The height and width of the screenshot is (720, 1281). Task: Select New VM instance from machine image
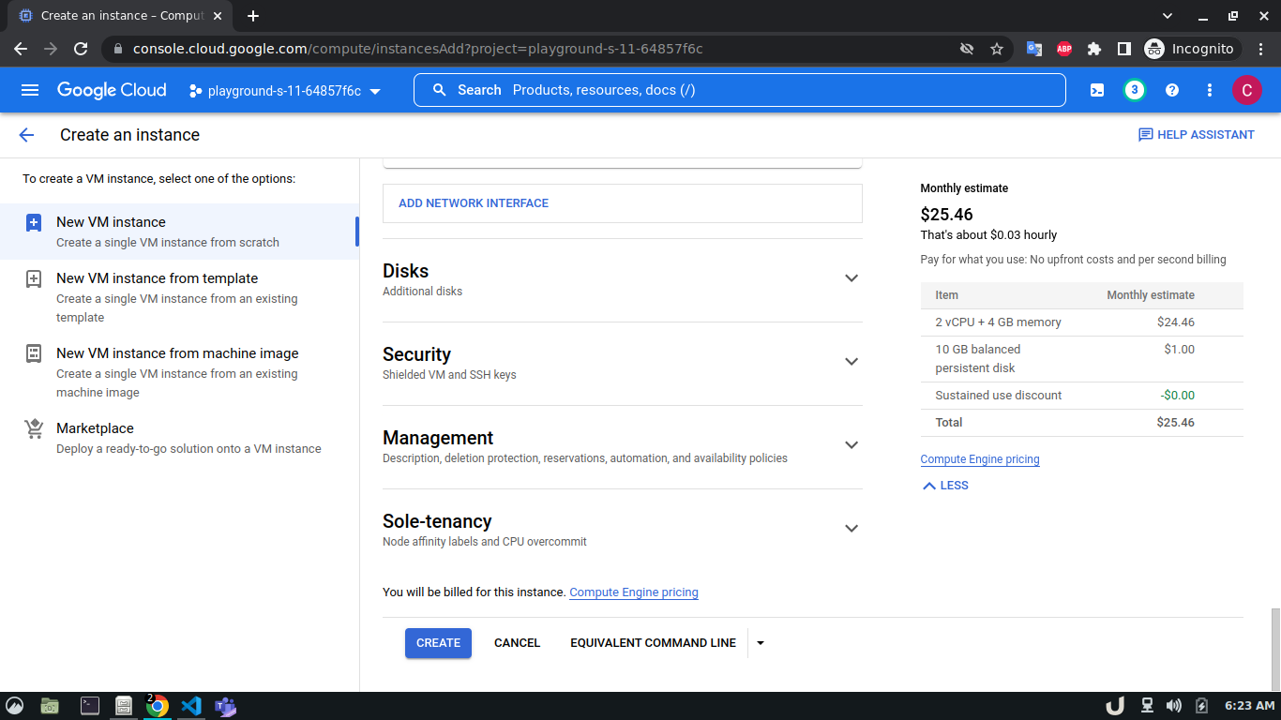tap(179, 372)
